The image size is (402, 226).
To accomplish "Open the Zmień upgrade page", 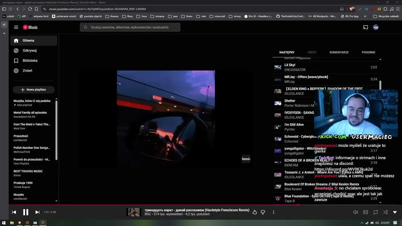I will (x=34, y=71).
